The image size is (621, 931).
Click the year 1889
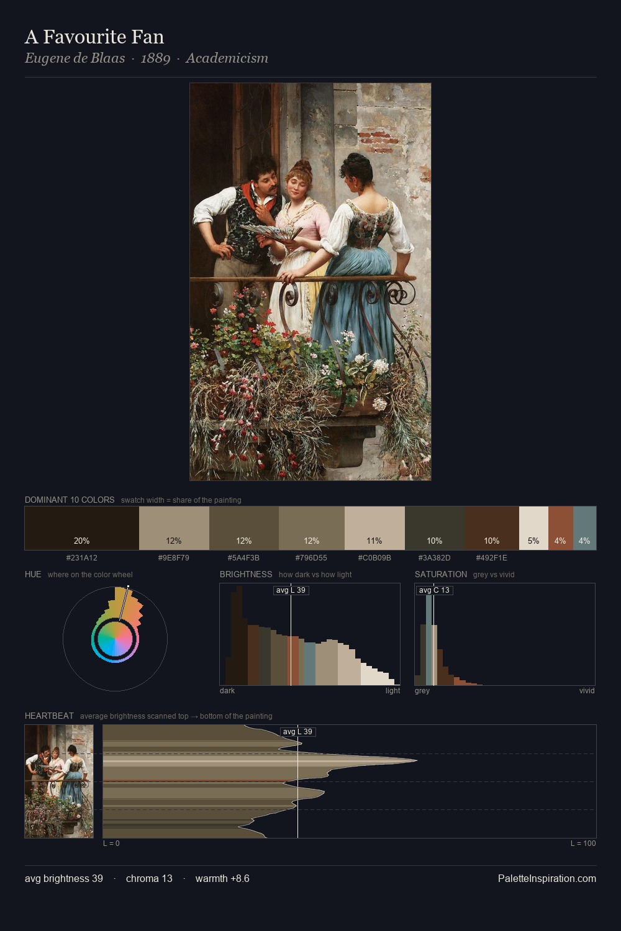155,58
